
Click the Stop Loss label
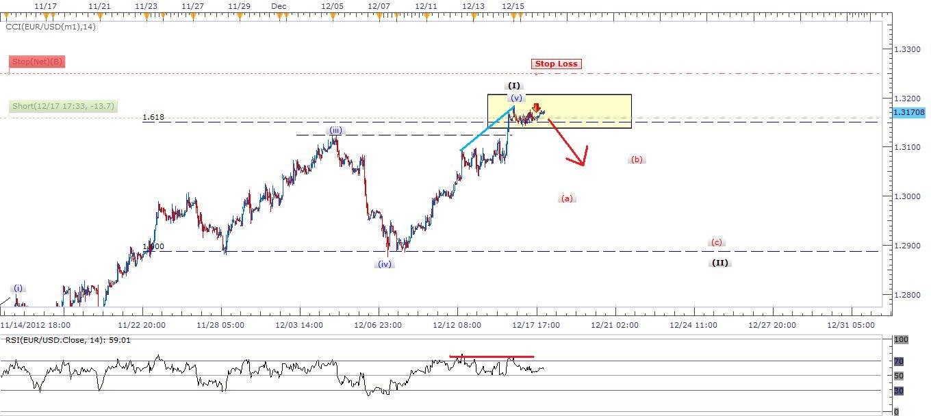556,63
